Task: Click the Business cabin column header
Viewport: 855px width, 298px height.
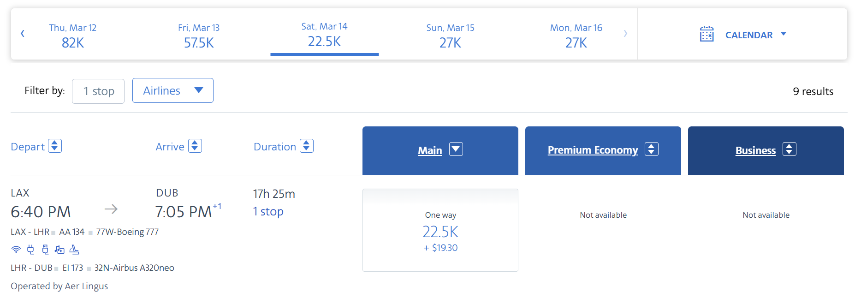Action: click(x=755, y=150)
